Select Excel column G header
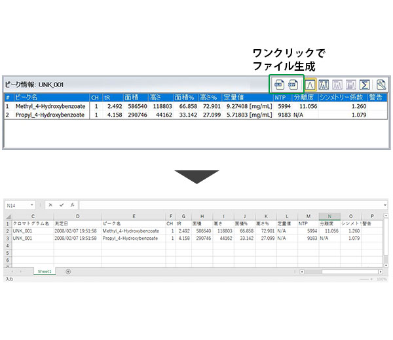 [183, 216]
